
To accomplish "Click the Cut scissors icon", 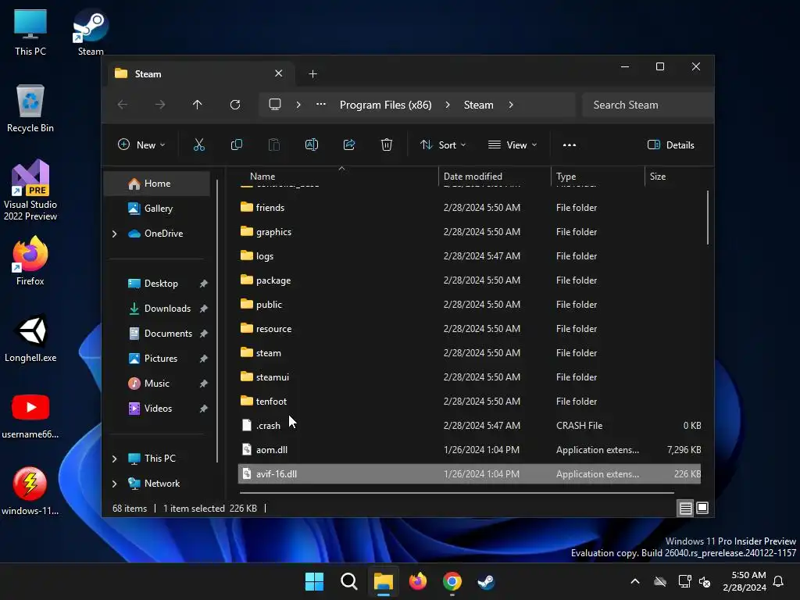I will pyautogui.click(x=199, y=145).
